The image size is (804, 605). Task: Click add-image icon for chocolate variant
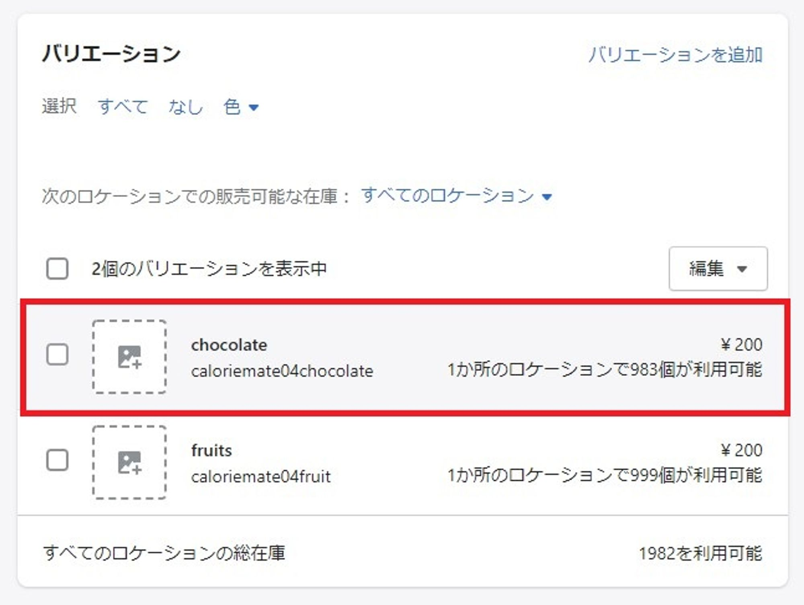[x=129, y=357]
